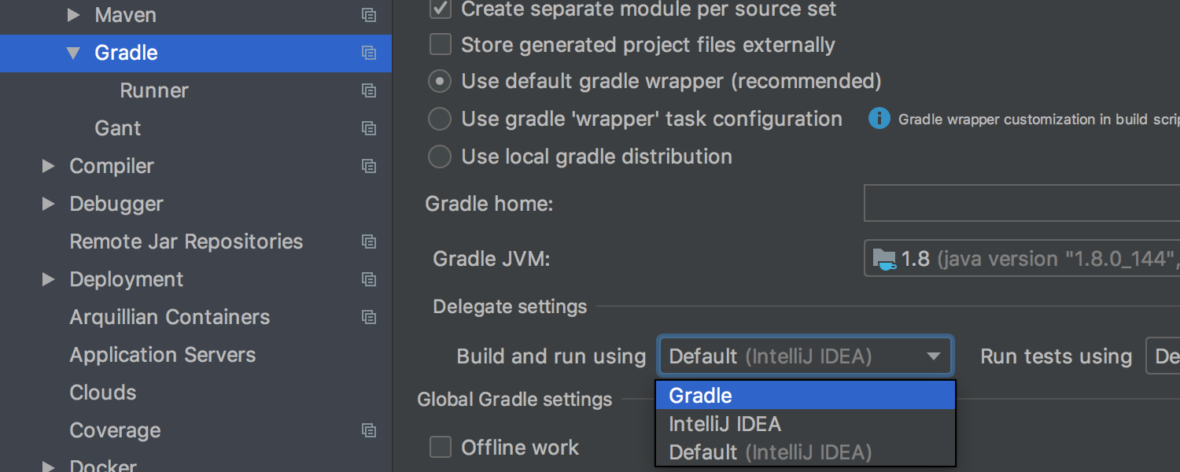Choose Gradle in the dropdown list

tap(804, 396)
